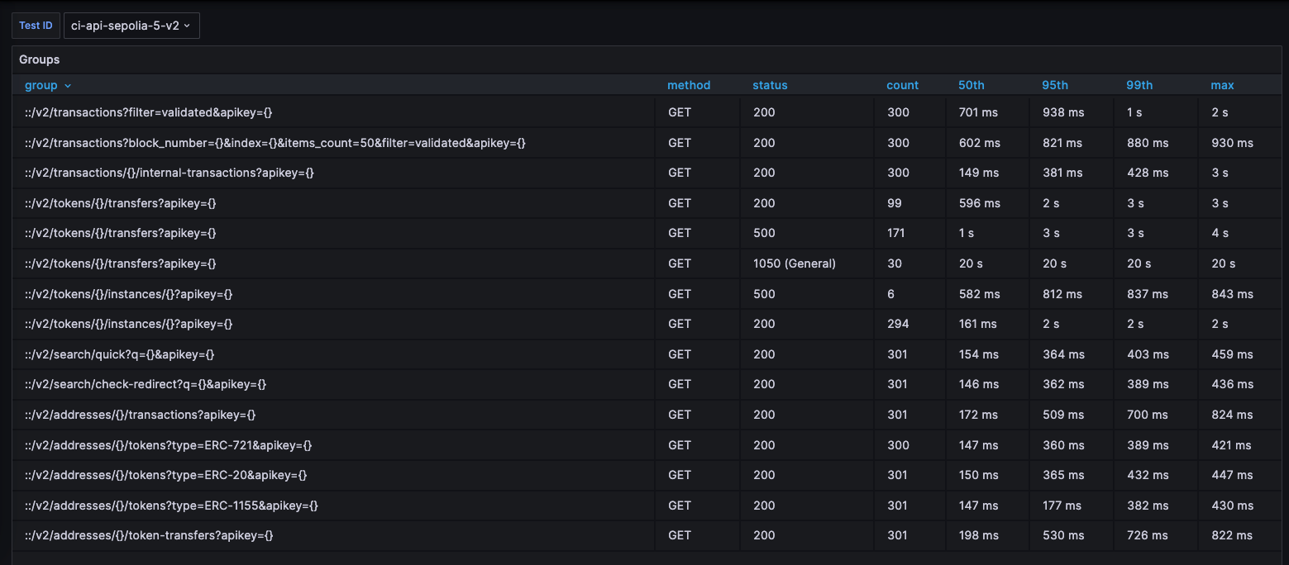Click the Groups panel title
This screenshot has width=1289, height=565.
click(x=40, y=59)
